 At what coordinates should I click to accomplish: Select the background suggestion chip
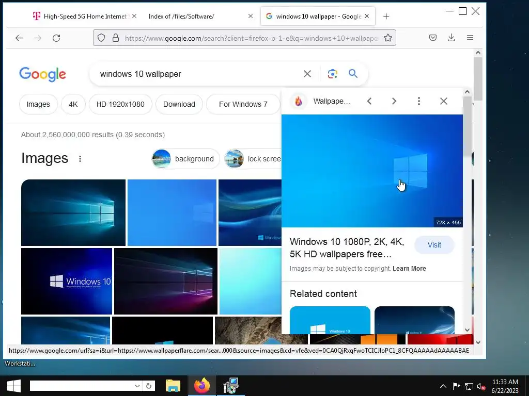tap(185, 159)
